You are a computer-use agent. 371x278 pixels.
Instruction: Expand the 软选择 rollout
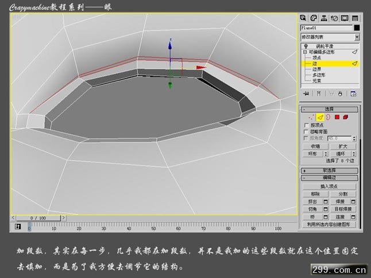point(329,170)
